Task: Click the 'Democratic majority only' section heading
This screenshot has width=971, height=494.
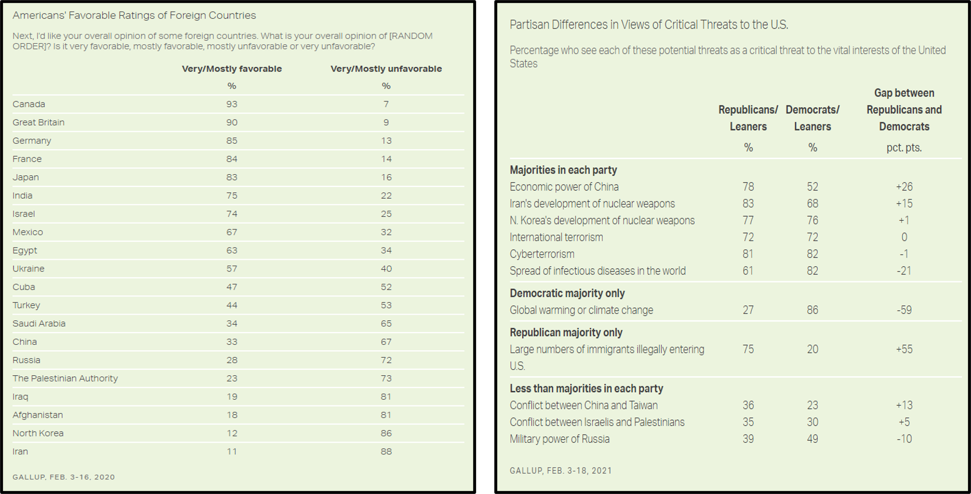Action: tap(567, 294)
